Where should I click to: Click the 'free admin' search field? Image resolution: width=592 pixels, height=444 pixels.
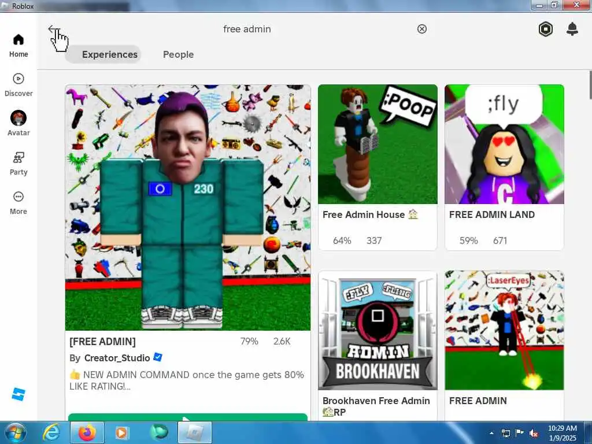click(x=247, y=29)
